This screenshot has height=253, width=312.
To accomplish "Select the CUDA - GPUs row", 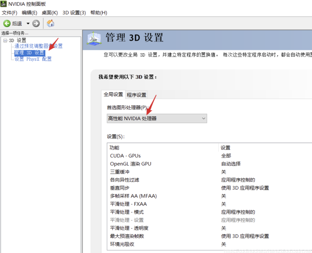I will [x=209, y=156].
